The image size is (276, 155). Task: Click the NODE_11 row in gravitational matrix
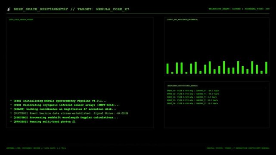coord(193,94)
